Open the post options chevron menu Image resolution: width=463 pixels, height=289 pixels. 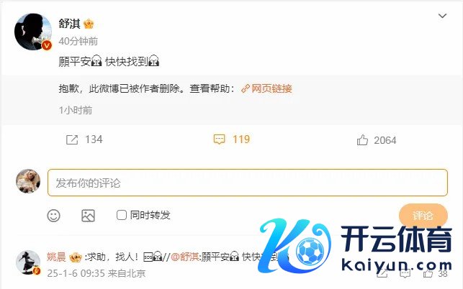[442, 16]
